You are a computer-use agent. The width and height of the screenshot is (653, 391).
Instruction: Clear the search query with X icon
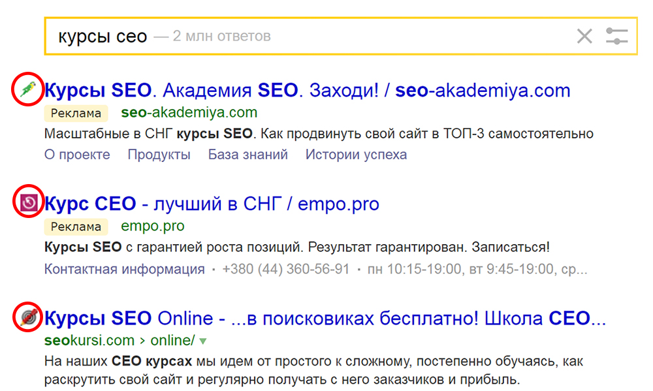pos(584,36)
